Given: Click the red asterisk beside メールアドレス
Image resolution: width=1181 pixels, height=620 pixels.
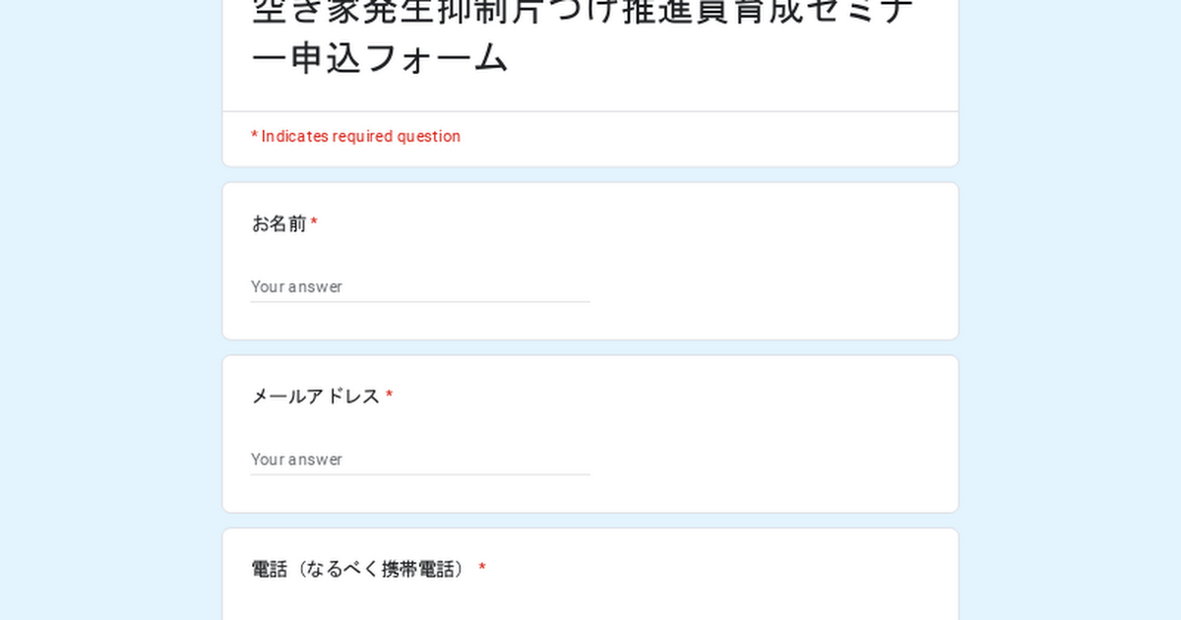Looking at the screenshot, I should [x=389, y=397].
